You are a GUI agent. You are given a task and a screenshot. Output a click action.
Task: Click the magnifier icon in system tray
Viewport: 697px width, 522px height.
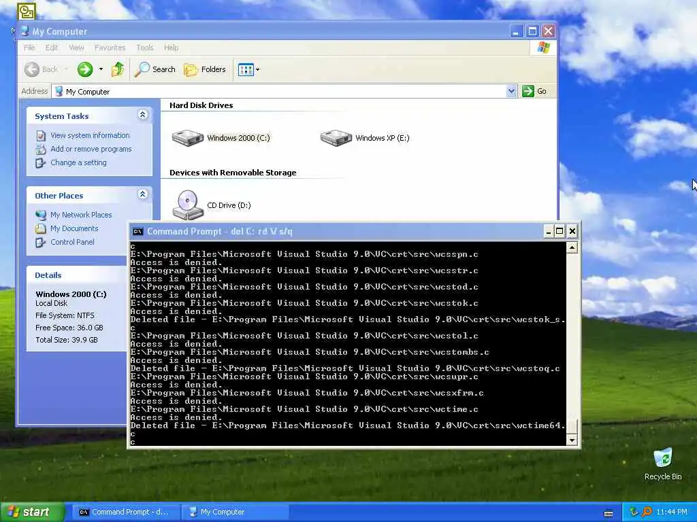647,512
